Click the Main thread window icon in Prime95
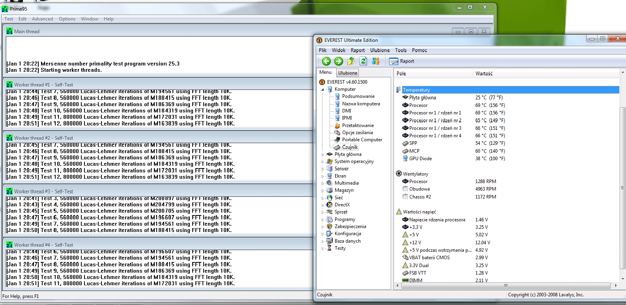626x305 pixels. coord(9,31)
